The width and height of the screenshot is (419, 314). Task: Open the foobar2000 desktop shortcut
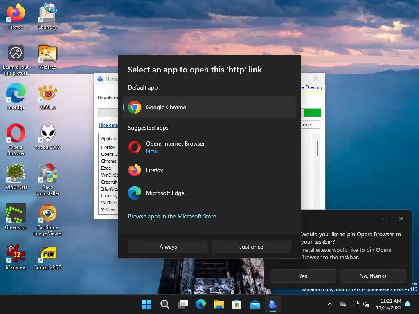pyautogui.click(x=47, y=136)
